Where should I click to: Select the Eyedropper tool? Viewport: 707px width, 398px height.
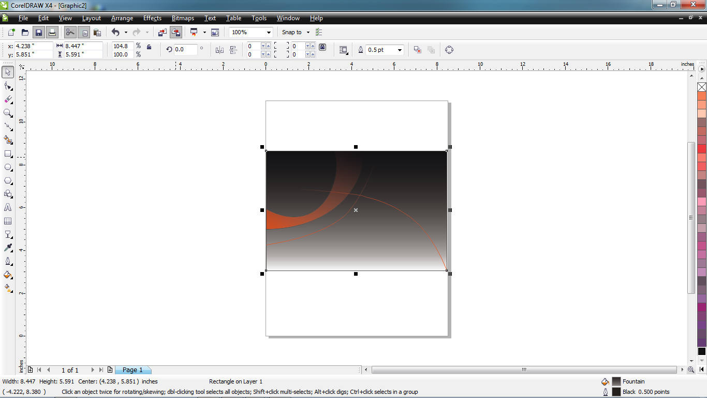(8, 248)
